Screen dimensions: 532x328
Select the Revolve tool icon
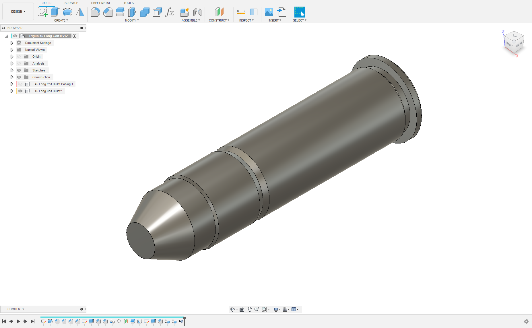pyautogui.click(x=67, y=12)
